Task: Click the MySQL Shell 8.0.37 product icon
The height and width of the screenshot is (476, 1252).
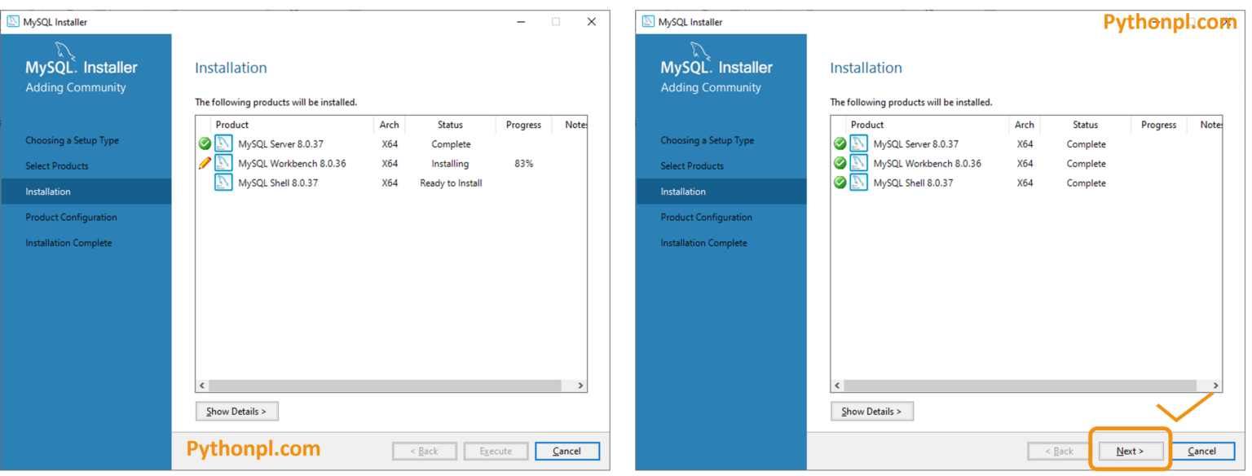Action: (223, 183)
